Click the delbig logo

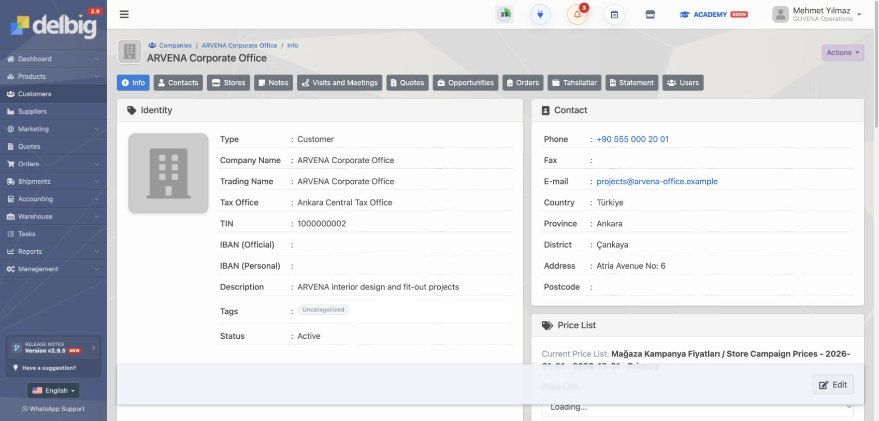coord(53,26)
